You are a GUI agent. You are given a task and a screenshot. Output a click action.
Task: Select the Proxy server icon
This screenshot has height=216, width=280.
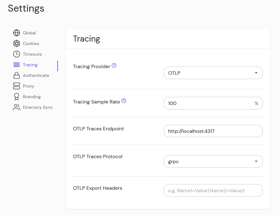point(16,86)
